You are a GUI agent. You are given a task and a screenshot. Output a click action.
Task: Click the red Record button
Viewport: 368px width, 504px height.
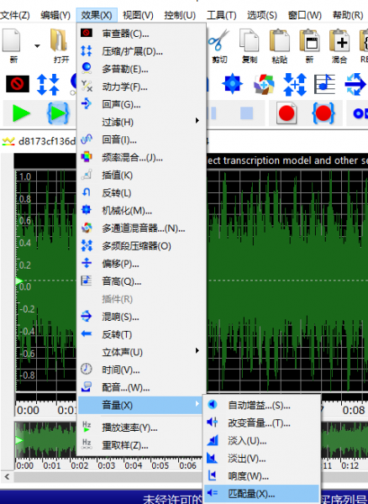[287, 113]
